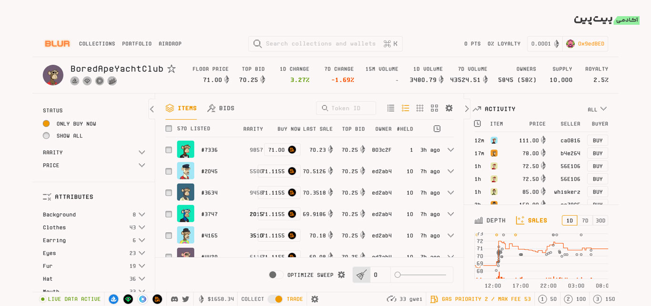The image size is (651, 306).
Task: Check the select-all 570 Listed checkbox
Action: [169, 128]
